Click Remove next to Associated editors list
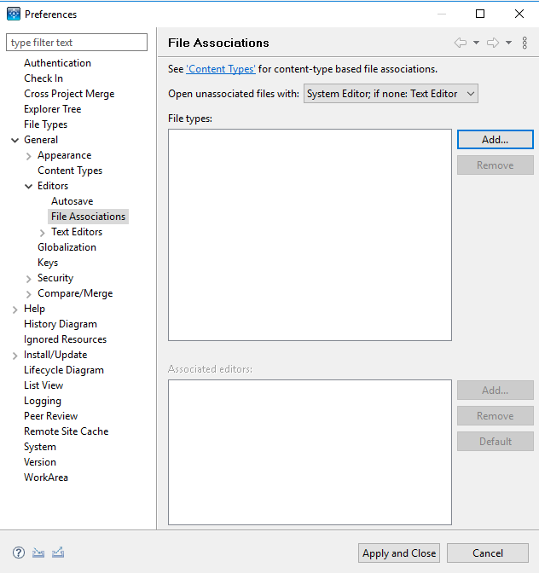 (496, 415)
